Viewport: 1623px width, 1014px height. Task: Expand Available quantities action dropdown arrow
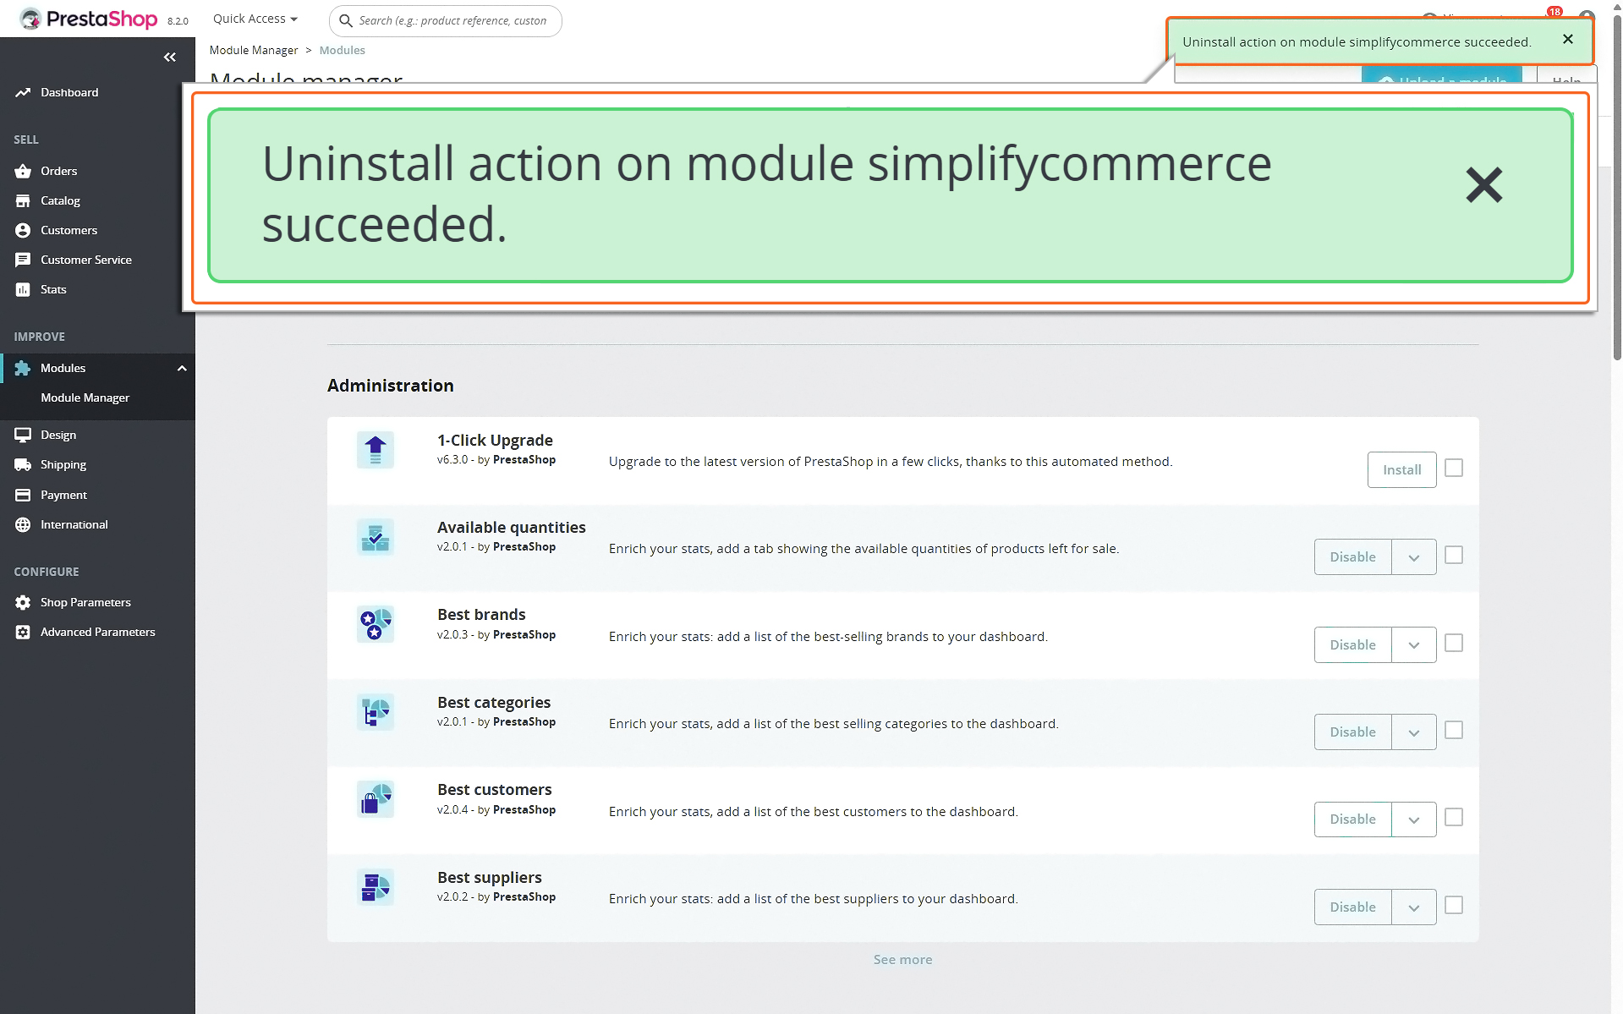pyautogui.click(x=1414, y=557)
